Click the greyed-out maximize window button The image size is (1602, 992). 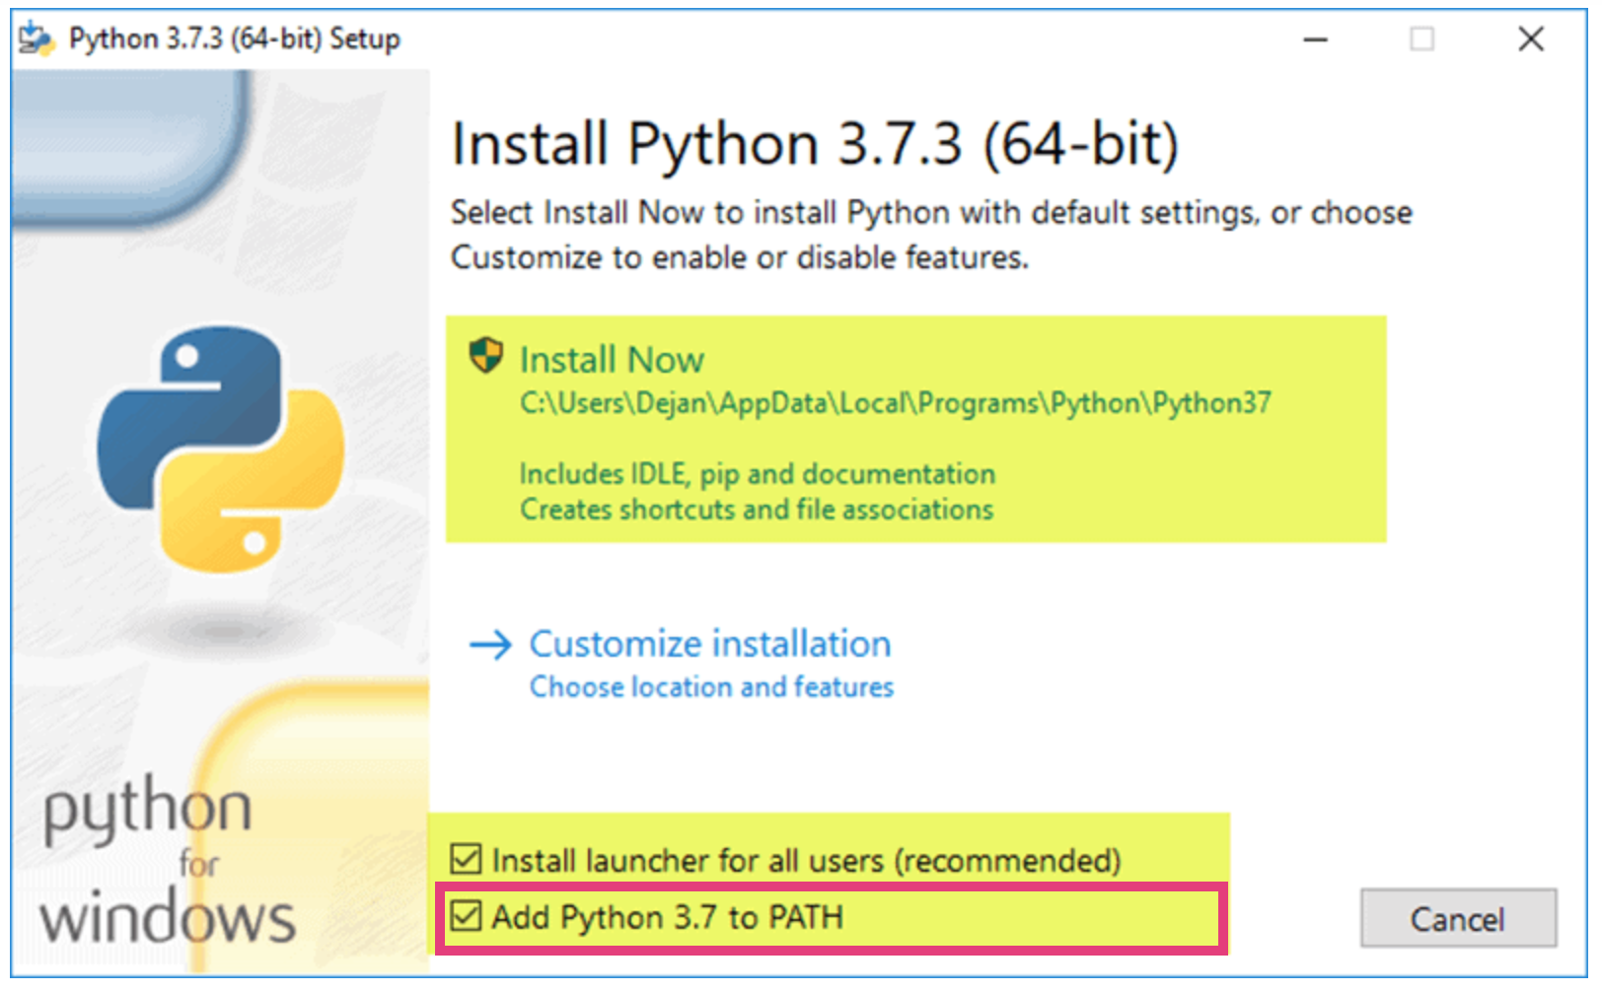click(1421, 39)
